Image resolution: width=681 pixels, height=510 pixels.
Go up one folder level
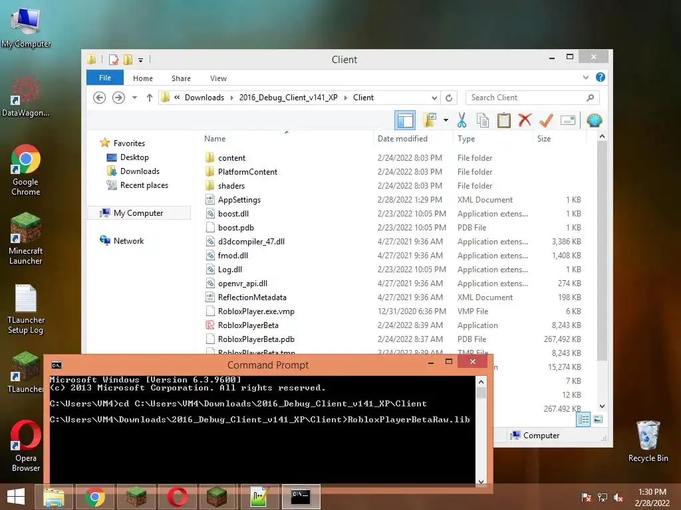[150, 98]
